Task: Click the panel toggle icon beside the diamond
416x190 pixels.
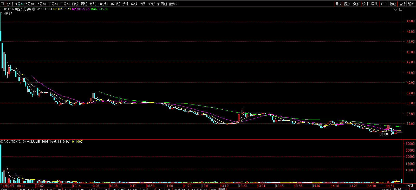Action: tap(400, 9)
